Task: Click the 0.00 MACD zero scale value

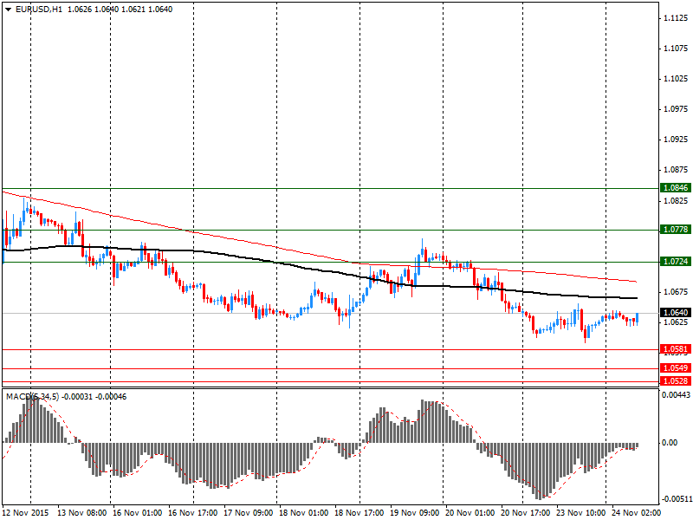Action: pos(670,443)
